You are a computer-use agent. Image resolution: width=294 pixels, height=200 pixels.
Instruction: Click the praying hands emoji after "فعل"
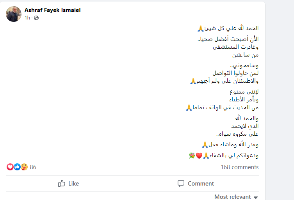(204, 145)
